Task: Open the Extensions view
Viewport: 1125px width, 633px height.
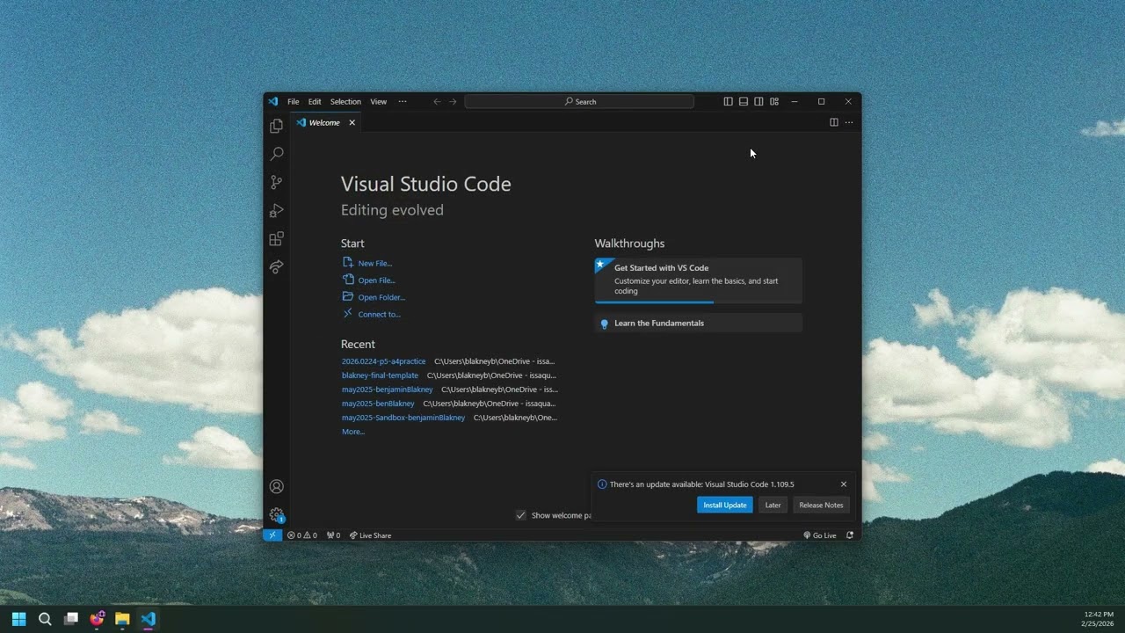Action: pos(277,238)
